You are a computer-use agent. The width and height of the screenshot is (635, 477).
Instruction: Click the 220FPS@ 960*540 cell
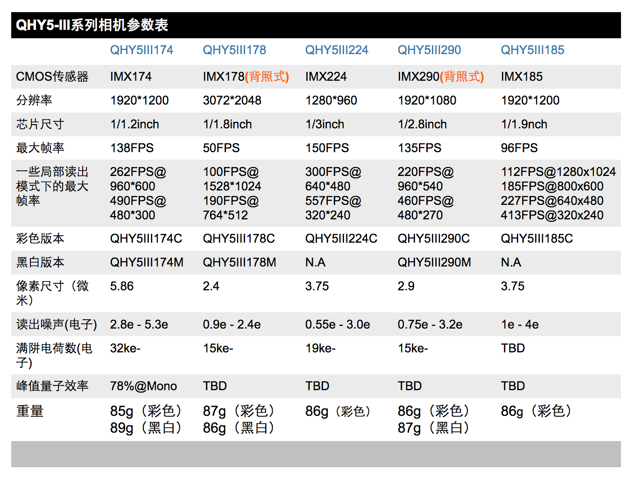coord(426,179)
